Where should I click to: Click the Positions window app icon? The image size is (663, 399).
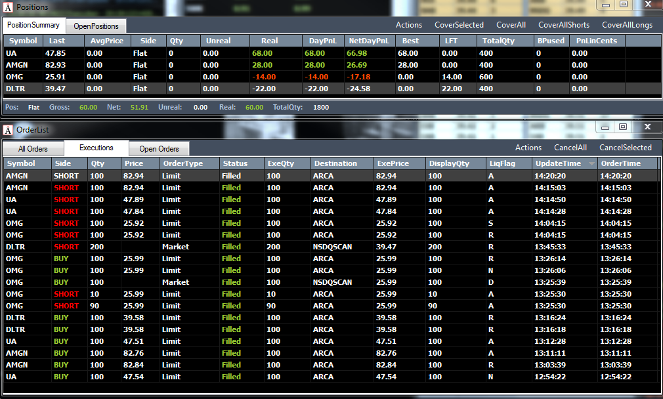pyautogui.click(x=8, y=7)
